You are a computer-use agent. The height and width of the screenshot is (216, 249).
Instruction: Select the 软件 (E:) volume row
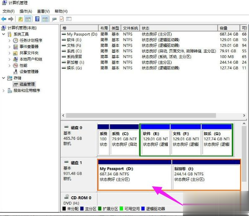[154, 40]
